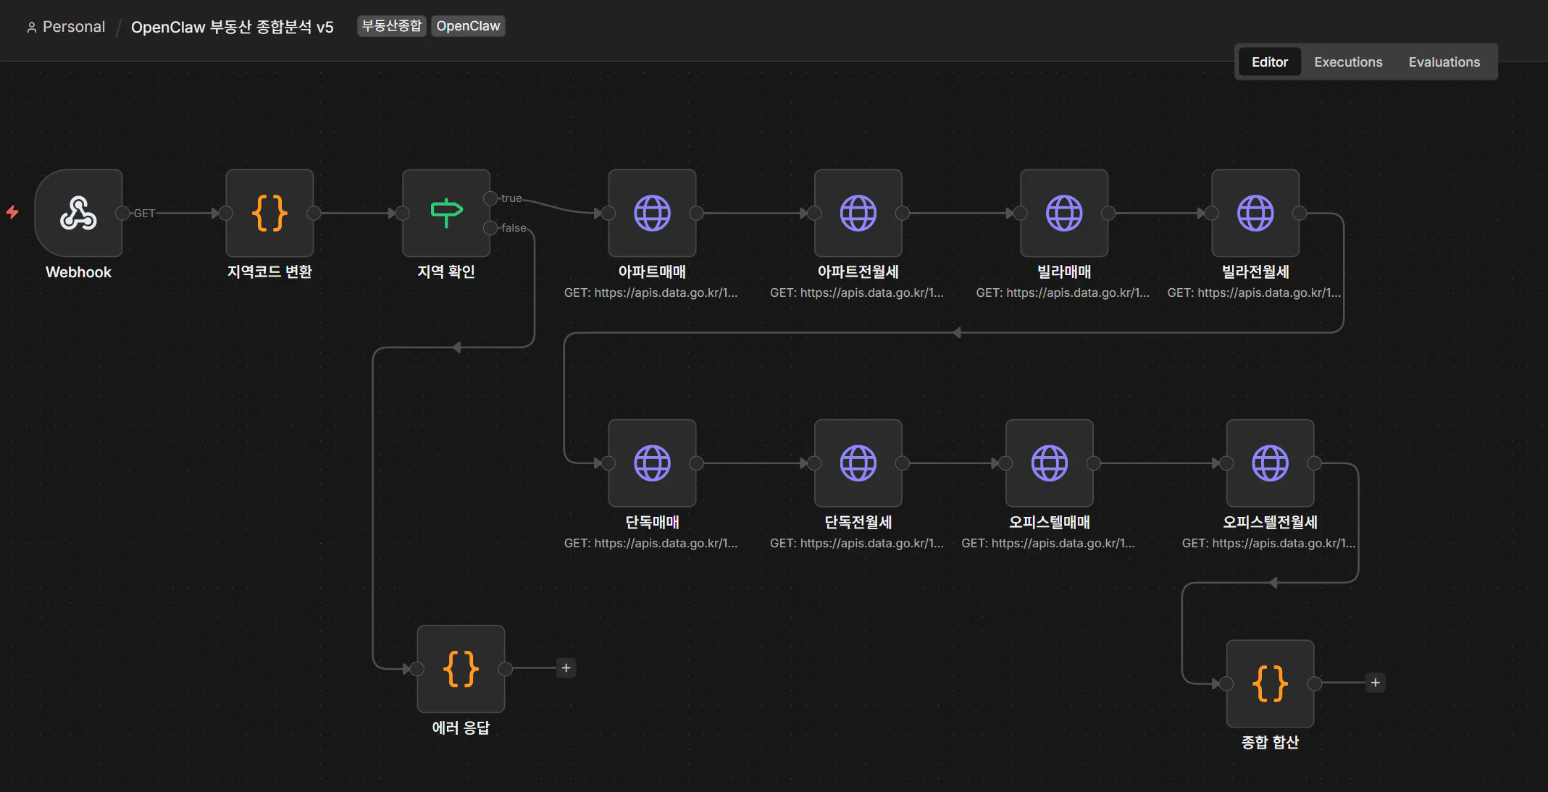The height and width of the screenshot is (792, 1548).
Task: Select the 아파트전월세 HTTP node
Action: point(858,213)
